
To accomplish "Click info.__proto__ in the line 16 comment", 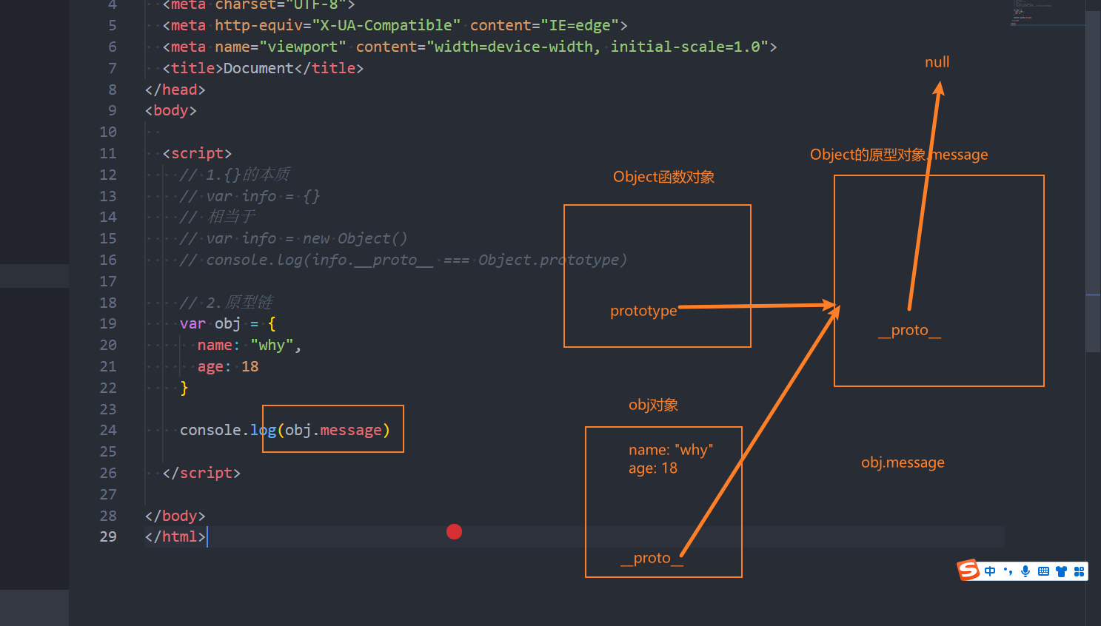I will [x=373, y=260].
